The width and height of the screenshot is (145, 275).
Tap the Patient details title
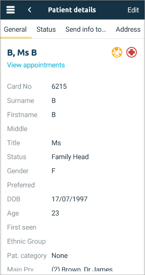tap(72, 10)
